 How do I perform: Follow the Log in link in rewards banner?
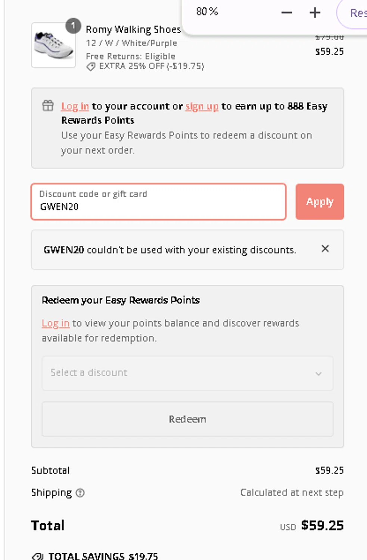pos(75,106)
